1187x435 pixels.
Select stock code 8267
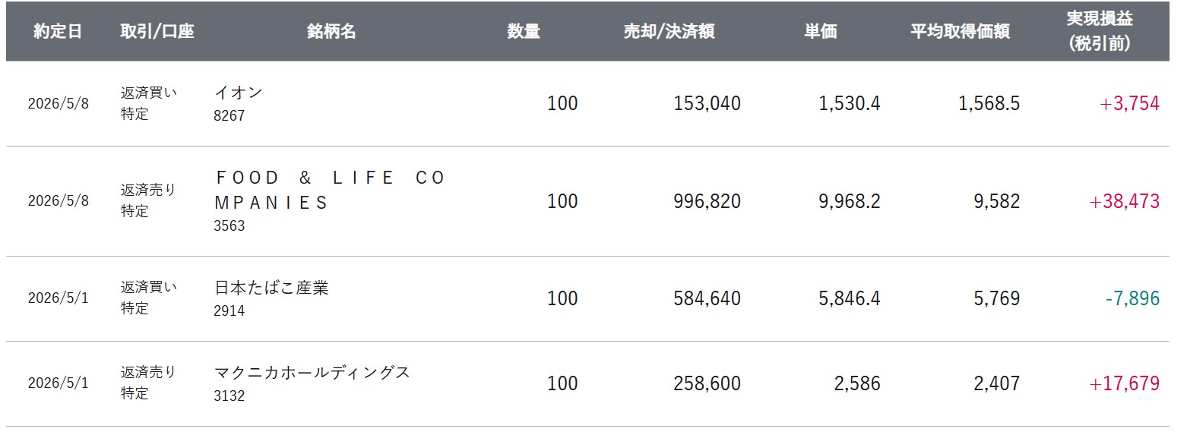[229, 116]
